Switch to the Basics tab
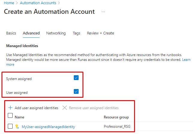 [11, 33]
